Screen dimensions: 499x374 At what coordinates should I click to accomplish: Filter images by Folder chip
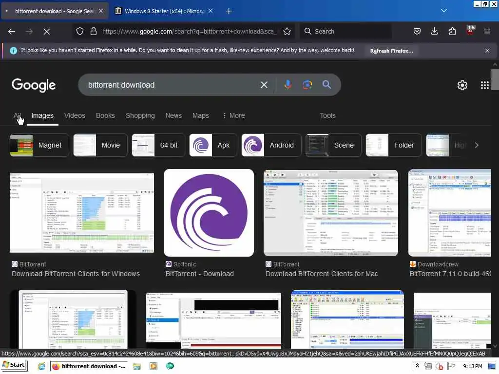tap(394, 145)
